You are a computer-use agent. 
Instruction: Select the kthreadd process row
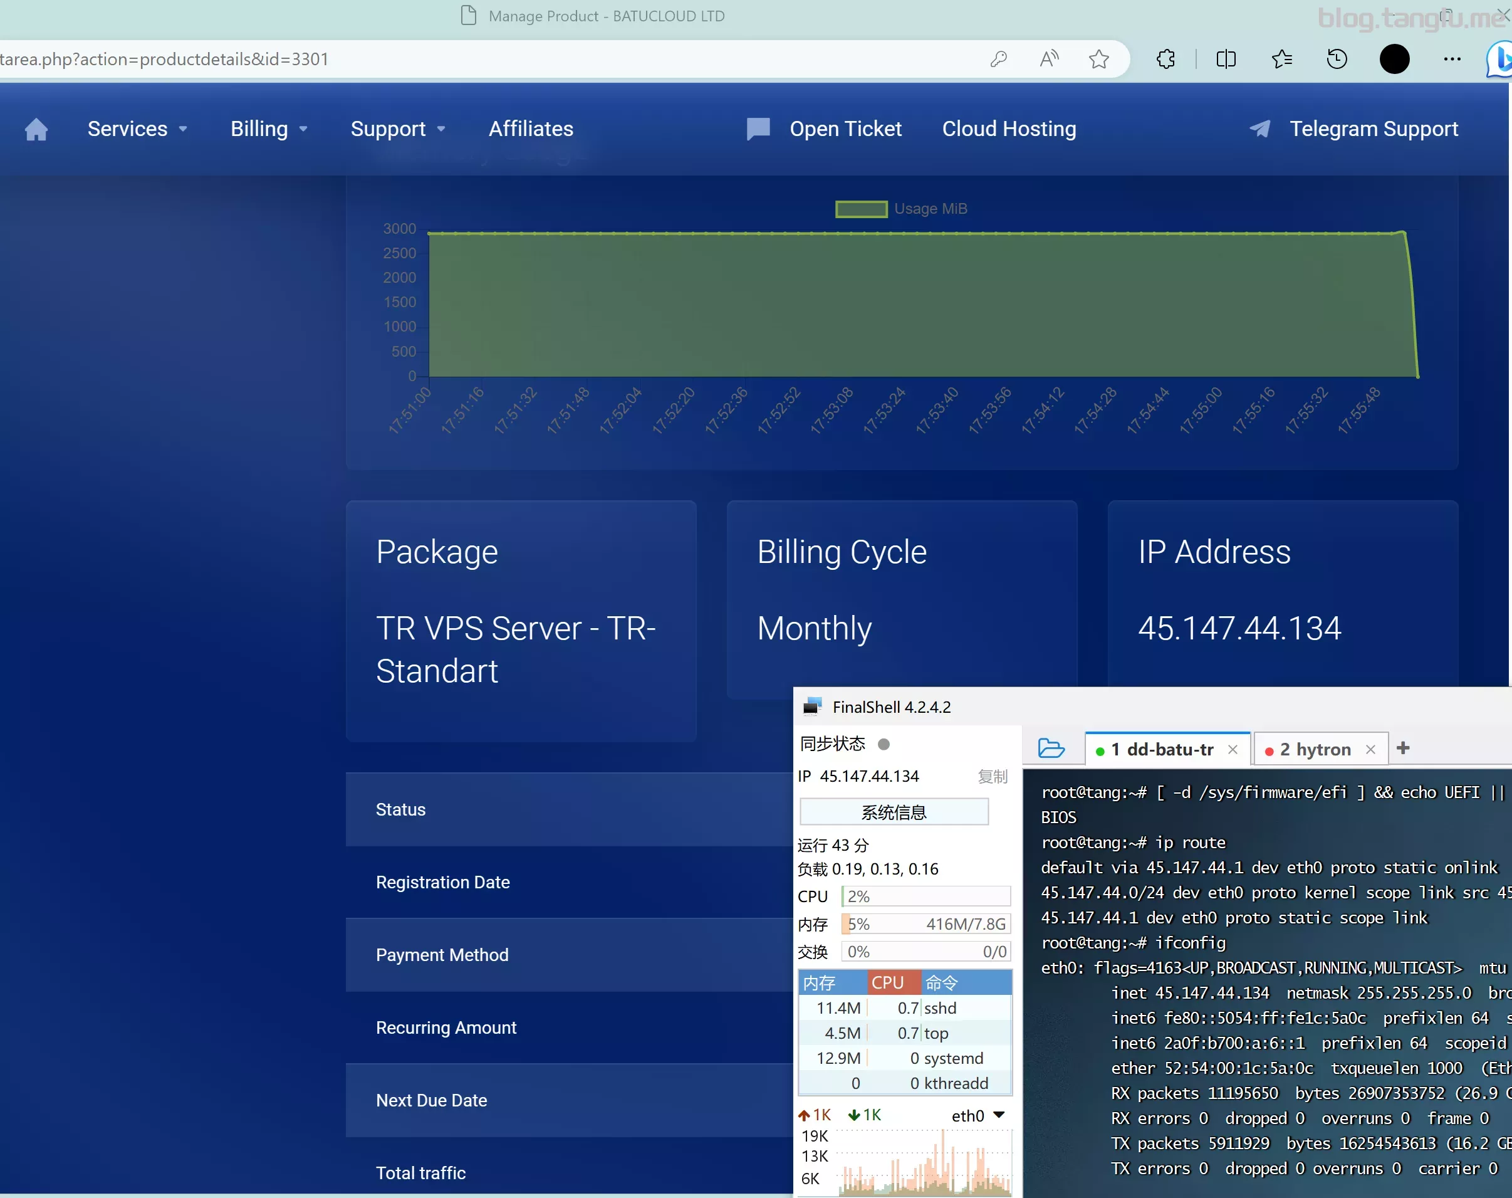point(905,1084)
